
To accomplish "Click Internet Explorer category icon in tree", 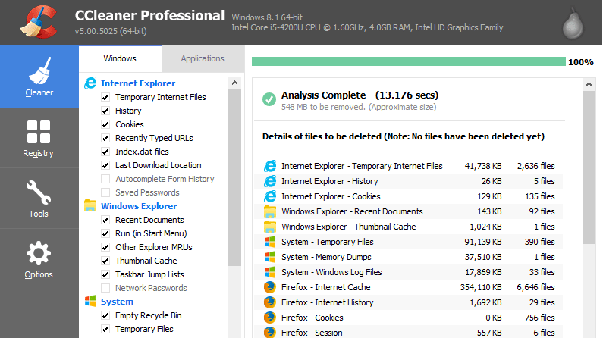I will coord(90,83).
